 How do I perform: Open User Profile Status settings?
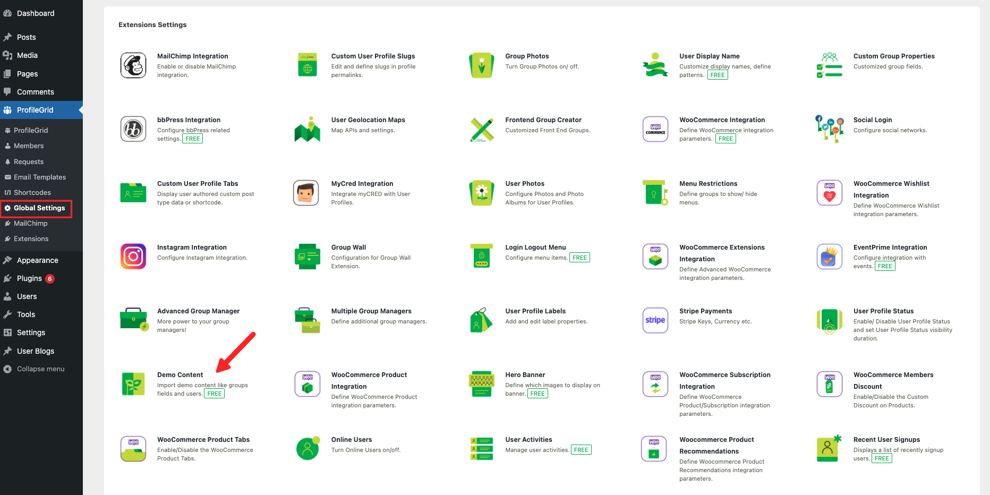tap(883, 311)
